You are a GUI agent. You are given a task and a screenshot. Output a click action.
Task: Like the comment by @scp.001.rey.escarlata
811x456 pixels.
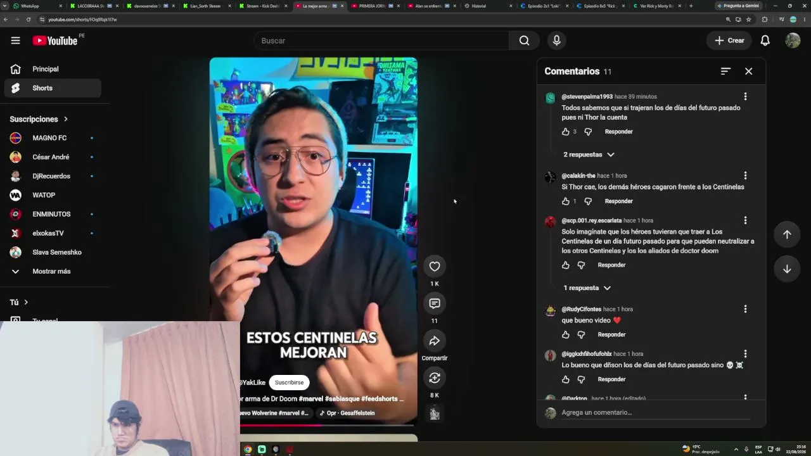click(566, 265)
